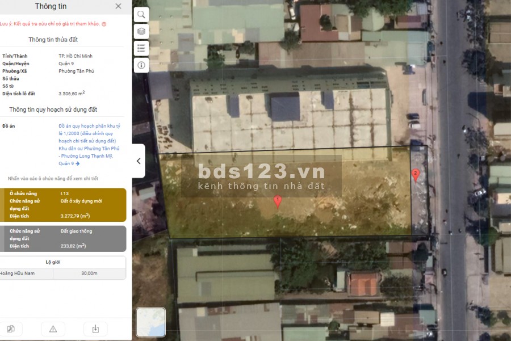Click the Thông tin quy hoạch sử dụng đất heading
This screenshot has height=341, width=511.
[x=53, y=110]
